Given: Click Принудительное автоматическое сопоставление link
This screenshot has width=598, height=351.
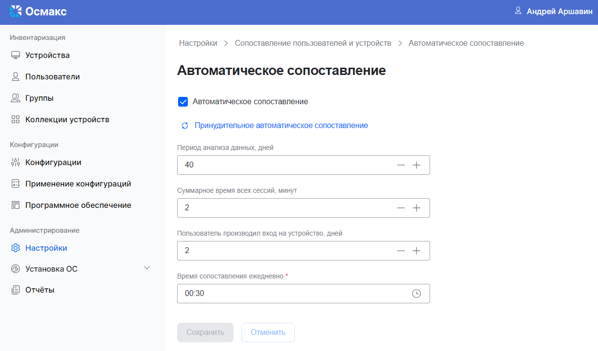Looking at the screenshot, I should [281, 126].
